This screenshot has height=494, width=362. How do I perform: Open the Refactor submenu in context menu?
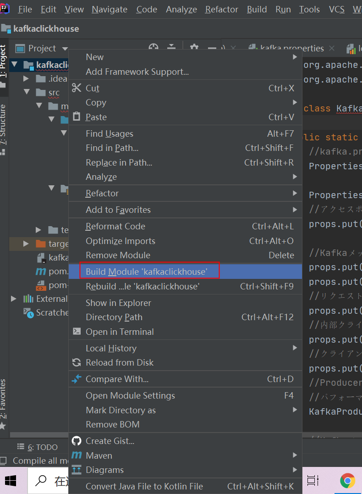[185, 193]
